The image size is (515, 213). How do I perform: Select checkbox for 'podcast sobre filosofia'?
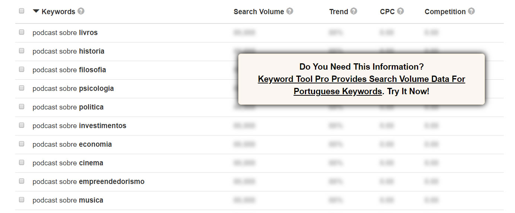(22, 70)
